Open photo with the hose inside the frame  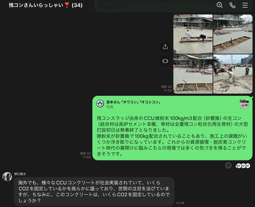coord(193,74)
